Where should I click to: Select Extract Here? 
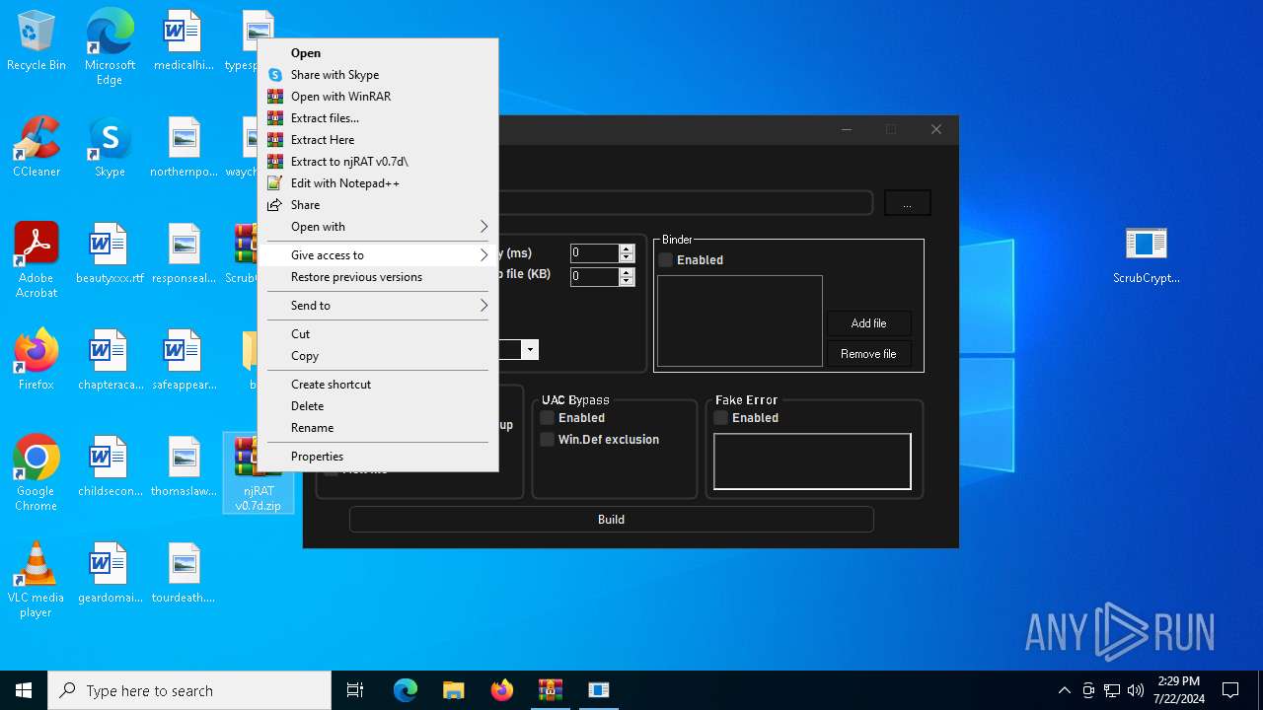(x=378, y=140)
